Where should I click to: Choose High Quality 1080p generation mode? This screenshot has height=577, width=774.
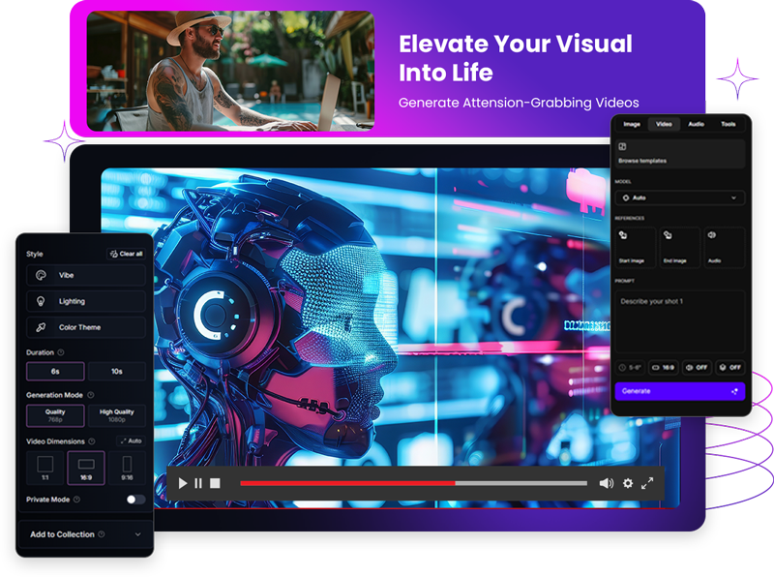tap(117, 415)
